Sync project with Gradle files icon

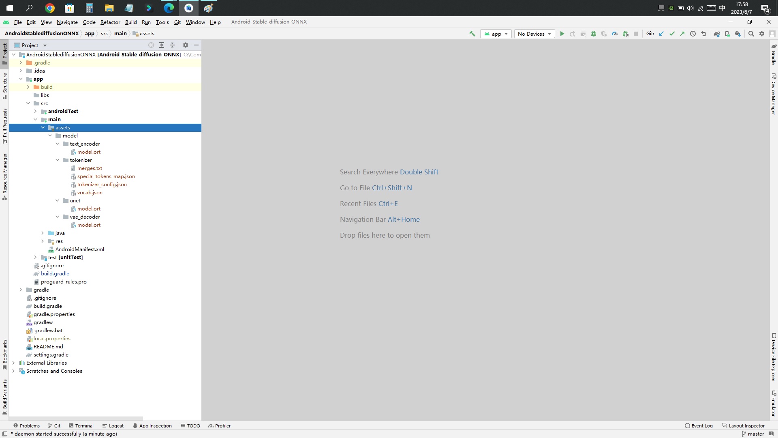[717, 34]
